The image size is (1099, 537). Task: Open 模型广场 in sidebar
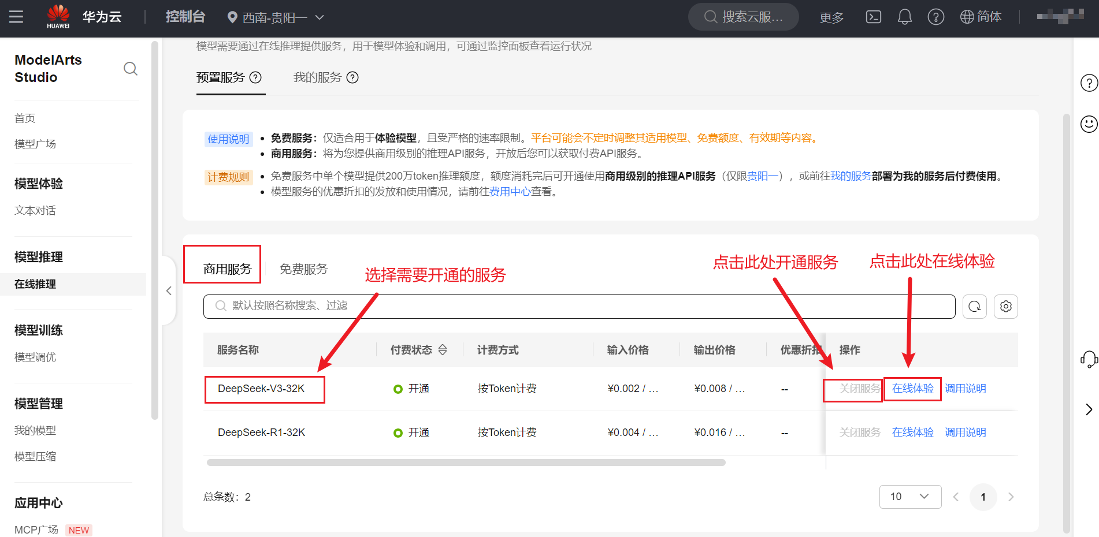(x=35, y=144)
